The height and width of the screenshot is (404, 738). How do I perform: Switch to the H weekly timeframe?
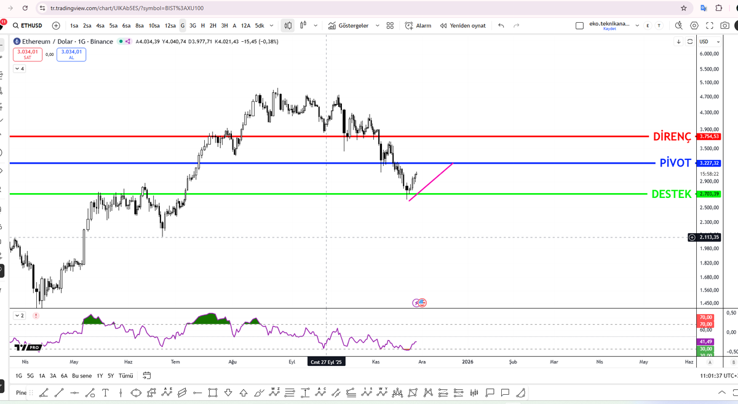pyautogui.click(x=203, y=26)
